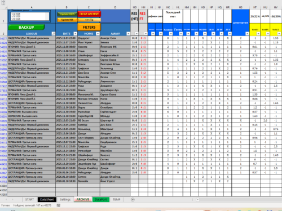282x211 pixels.
Task: Click row number 43152
Action: tap(3, 181)
